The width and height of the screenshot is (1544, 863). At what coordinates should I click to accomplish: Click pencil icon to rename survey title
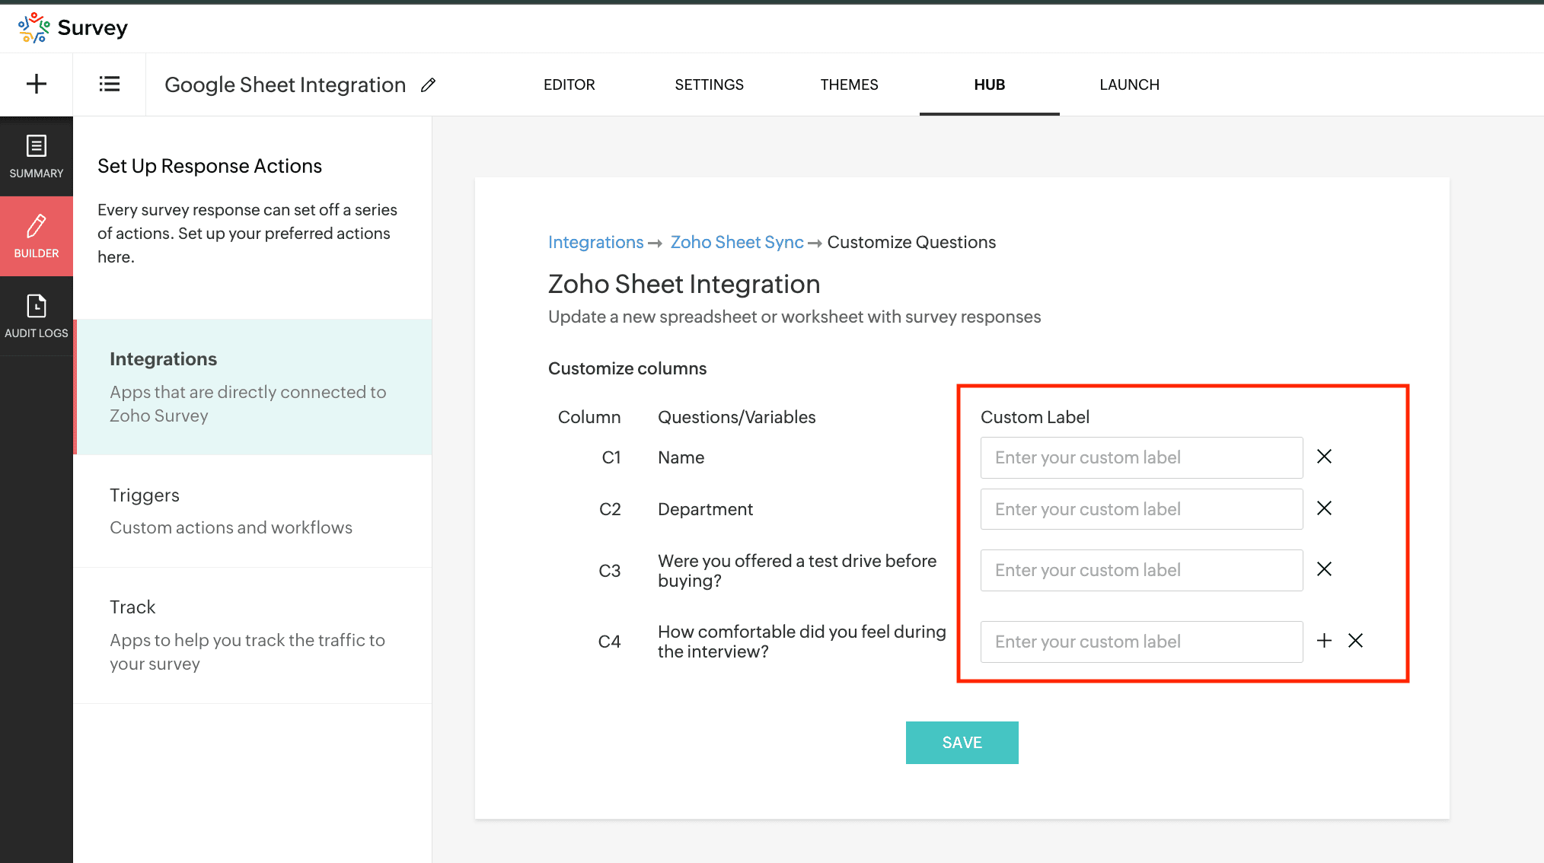click(x=429, y=84)
